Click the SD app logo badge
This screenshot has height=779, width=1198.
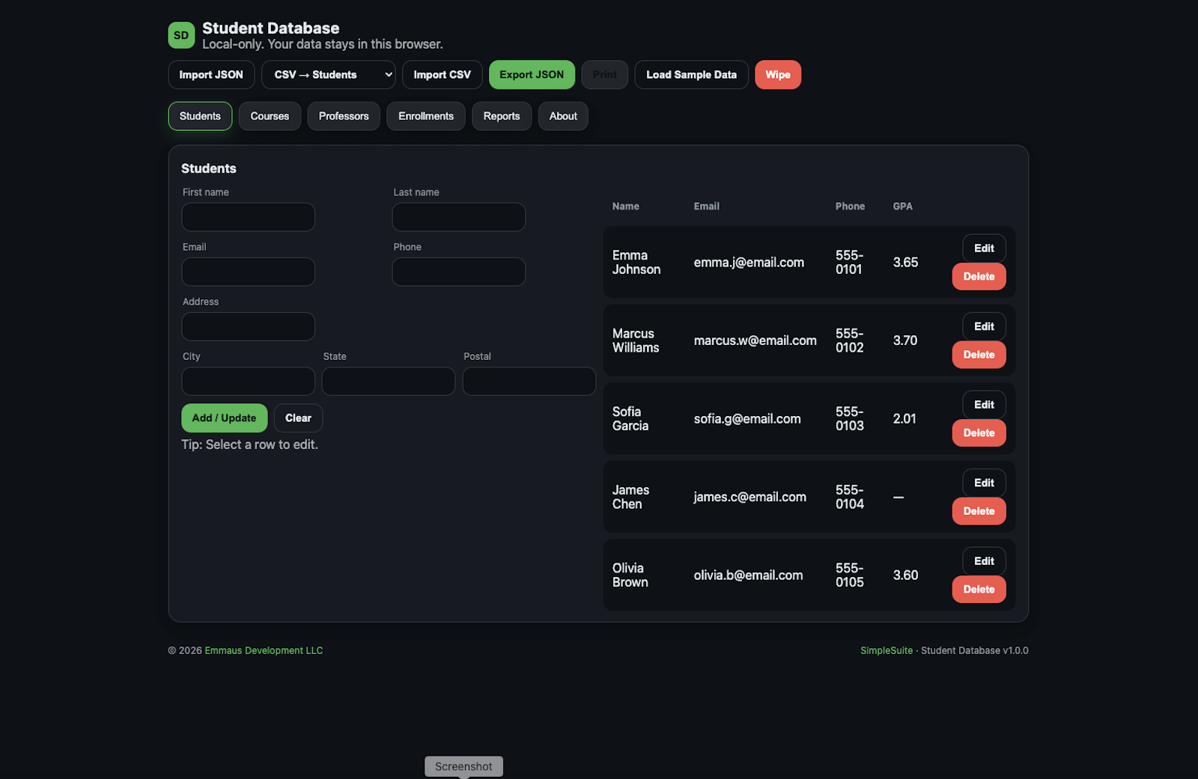[180, 35]
